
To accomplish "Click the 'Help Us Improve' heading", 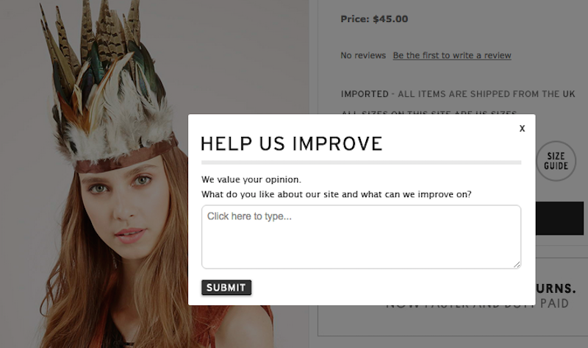I will (291, 143).
